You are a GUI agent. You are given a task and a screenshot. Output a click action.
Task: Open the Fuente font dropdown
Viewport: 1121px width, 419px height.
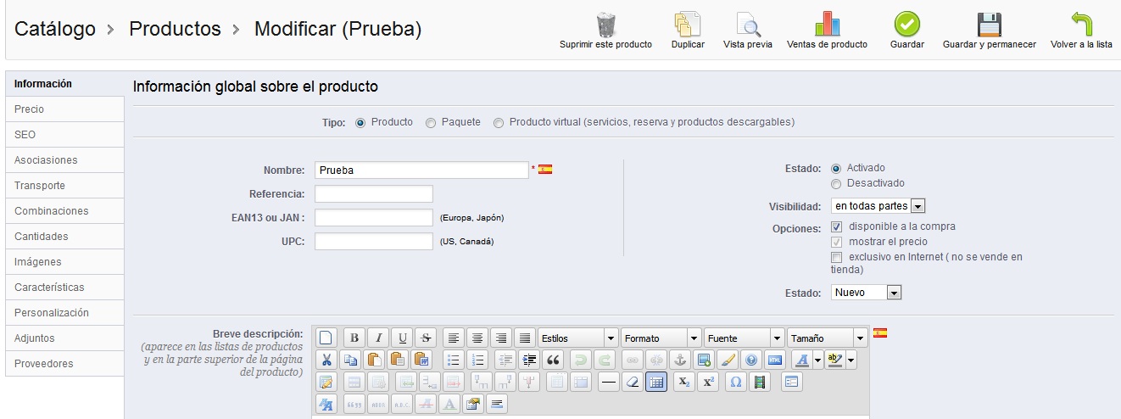click(x=744, y=338)
